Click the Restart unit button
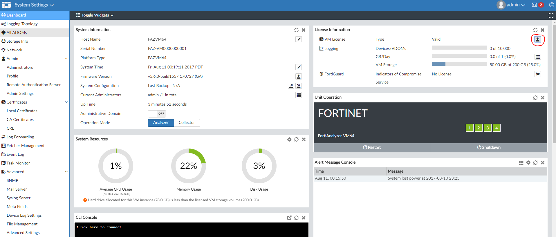 (372, 148)
